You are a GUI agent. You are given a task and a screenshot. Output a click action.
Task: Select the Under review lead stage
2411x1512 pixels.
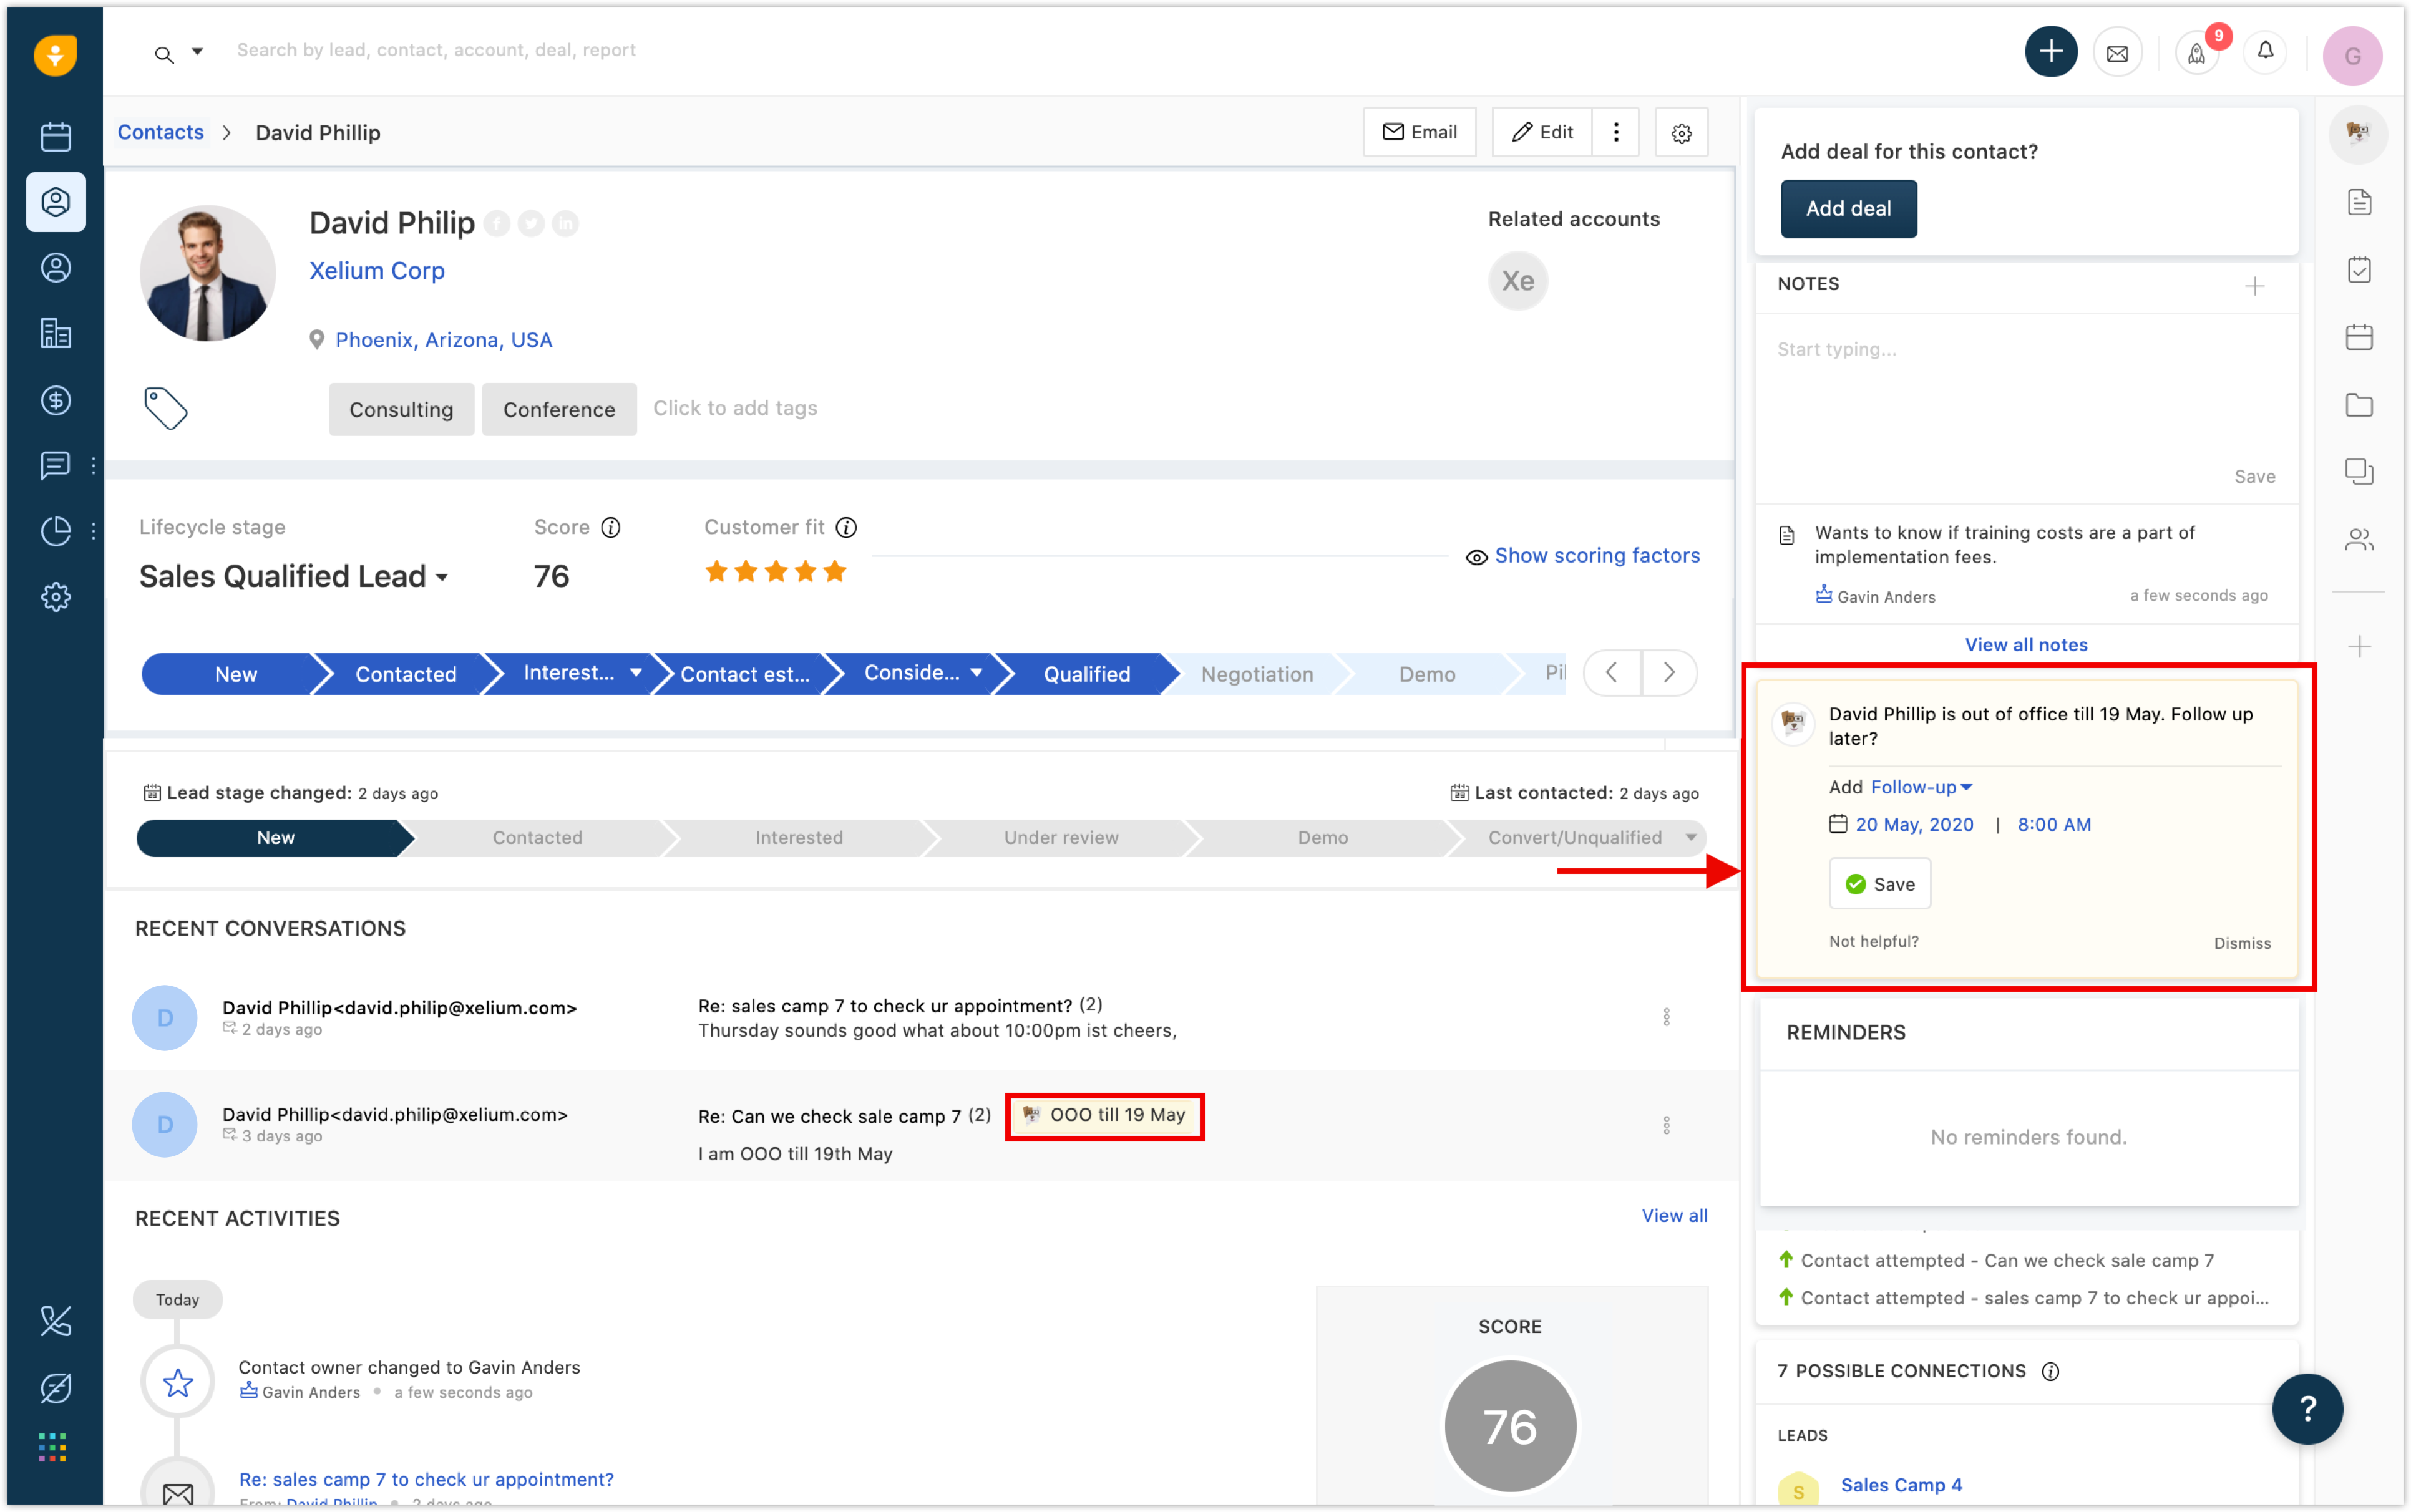point(1060,838)
